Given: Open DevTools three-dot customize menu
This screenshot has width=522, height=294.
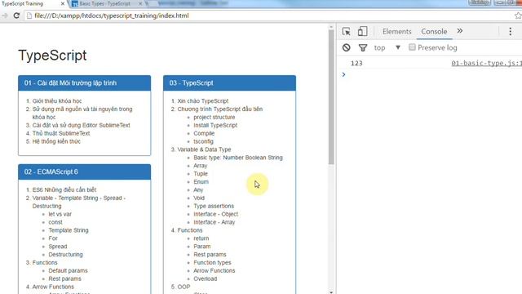Looking at the screenshot, I should (x=510, y=31).
